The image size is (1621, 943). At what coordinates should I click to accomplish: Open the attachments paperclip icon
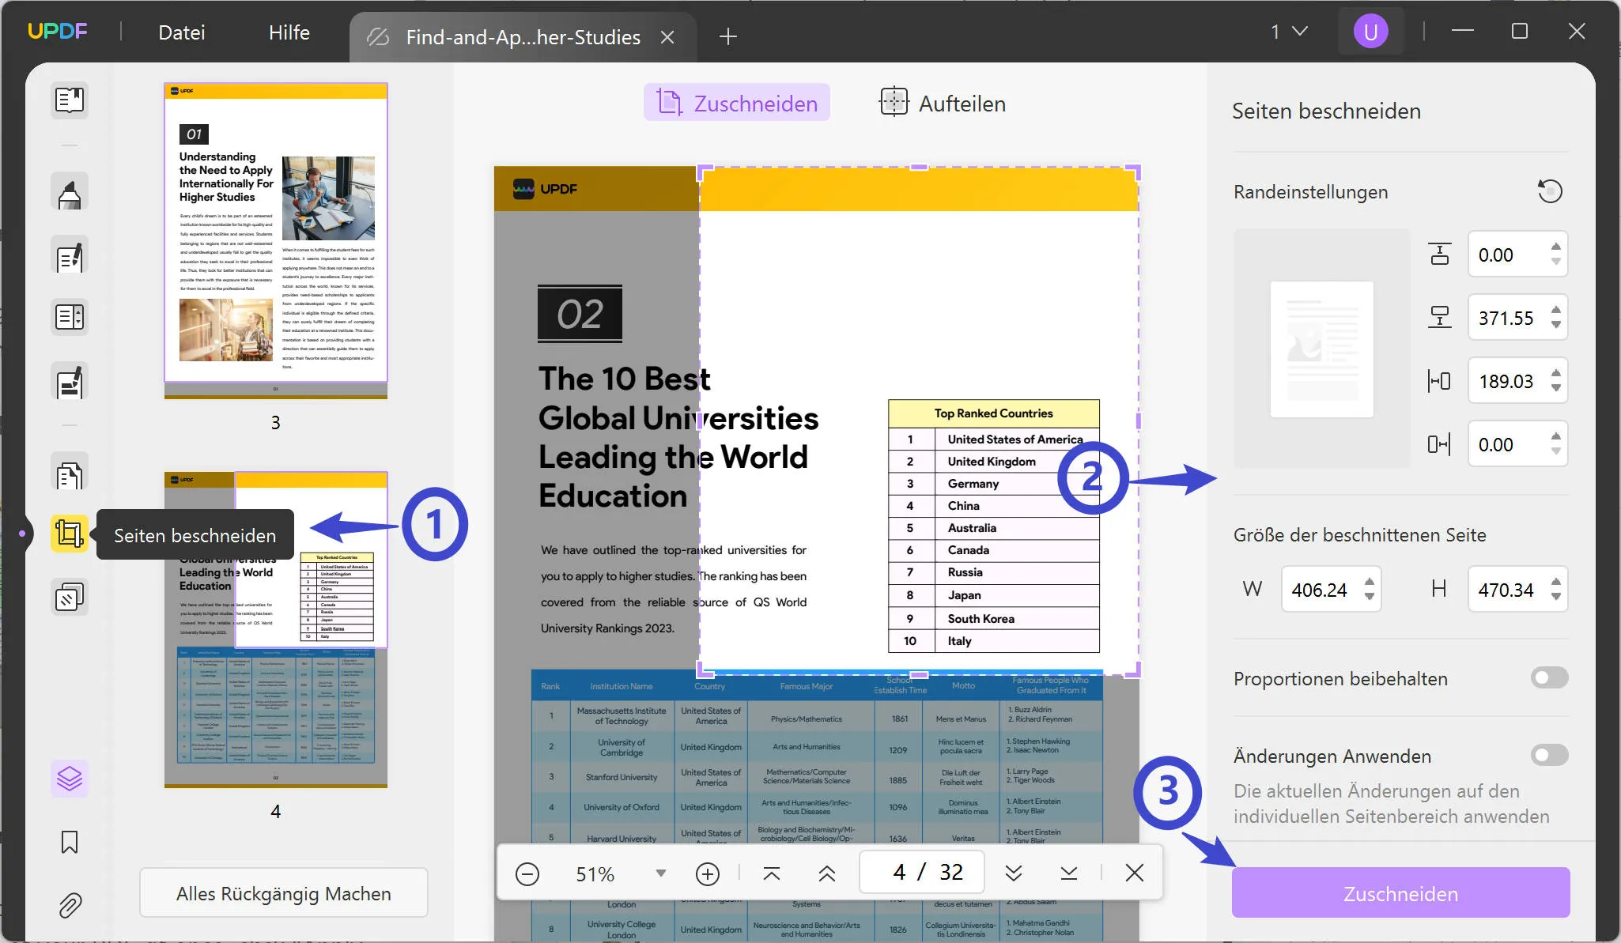tap(70, 904)
